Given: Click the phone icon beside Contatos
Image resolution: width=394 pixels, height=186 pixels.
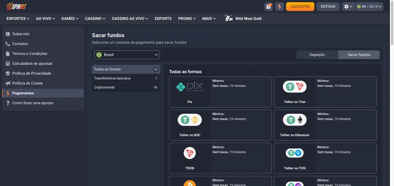Looking at the screenshot, I should pyautogui.click(x=8, y=44).
